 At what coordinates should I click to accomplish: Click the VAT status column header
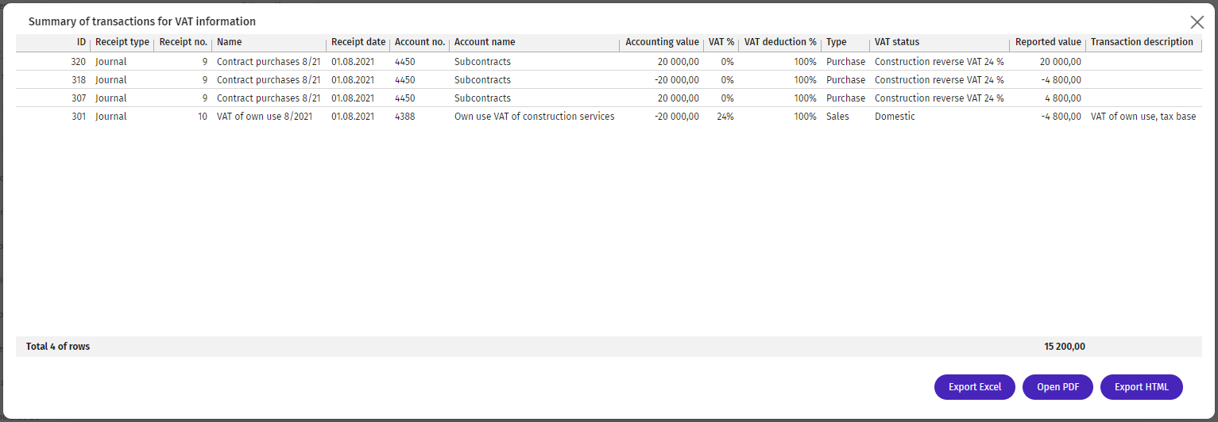896,42
